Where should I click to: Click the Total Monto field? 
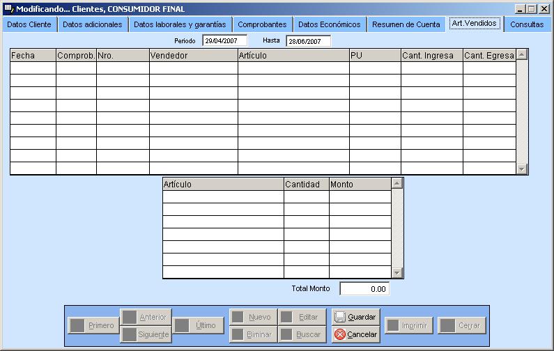click(364, 288)
